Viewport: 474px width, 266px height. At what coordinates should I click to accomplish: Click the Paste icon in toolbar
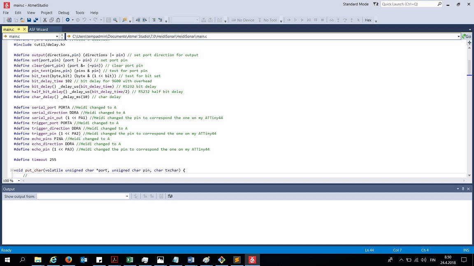click(58, 20)
